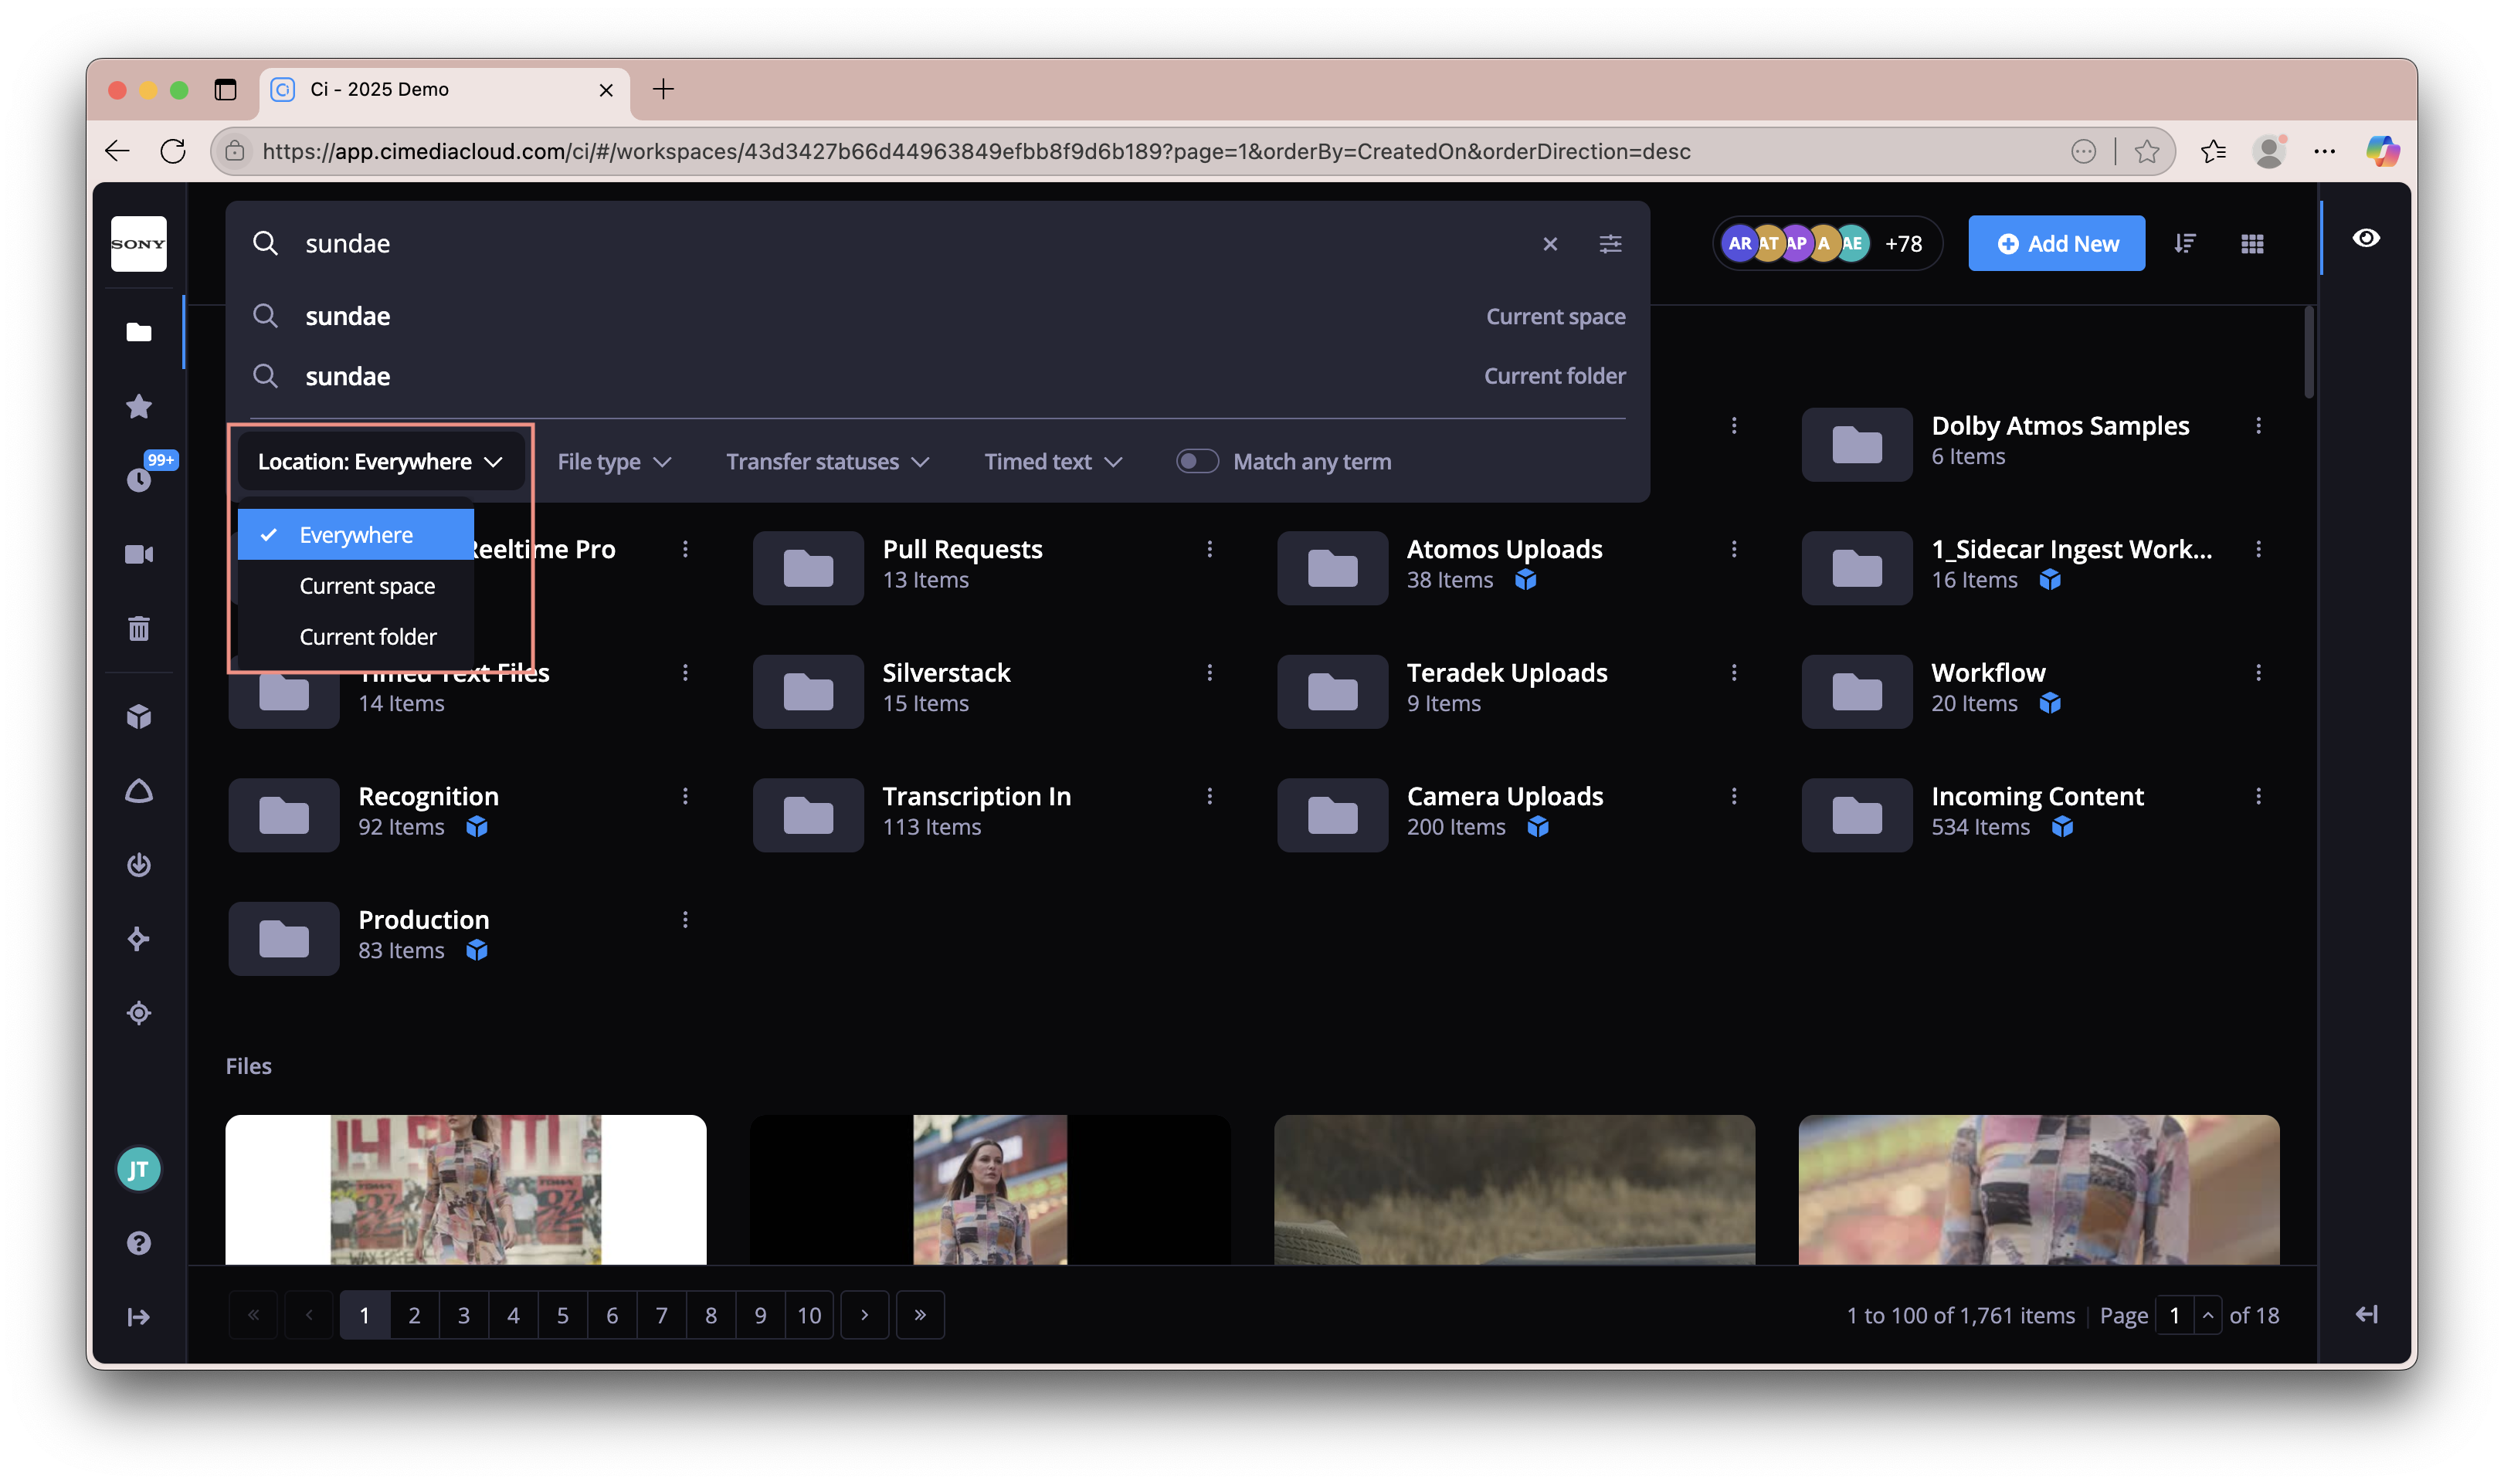Expand Location: Everywhere dropdown
Viewport: 2504px width, 1484px height.
(x=380, y=461)
